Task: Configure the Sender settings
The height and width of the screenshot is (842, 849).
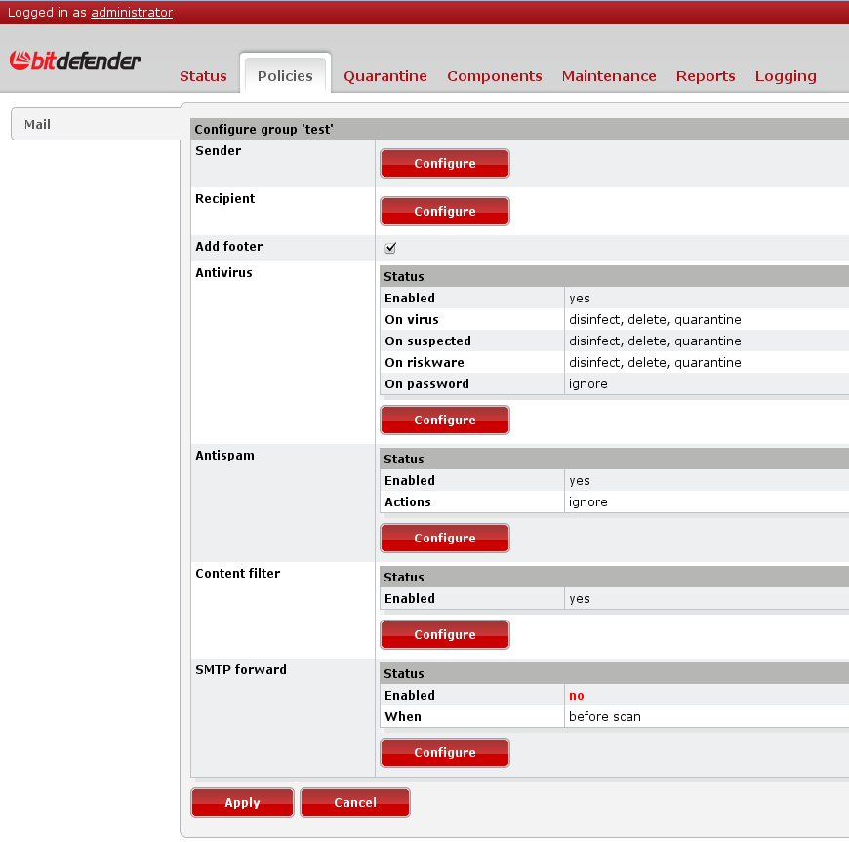Action: [x=445, y=164]
